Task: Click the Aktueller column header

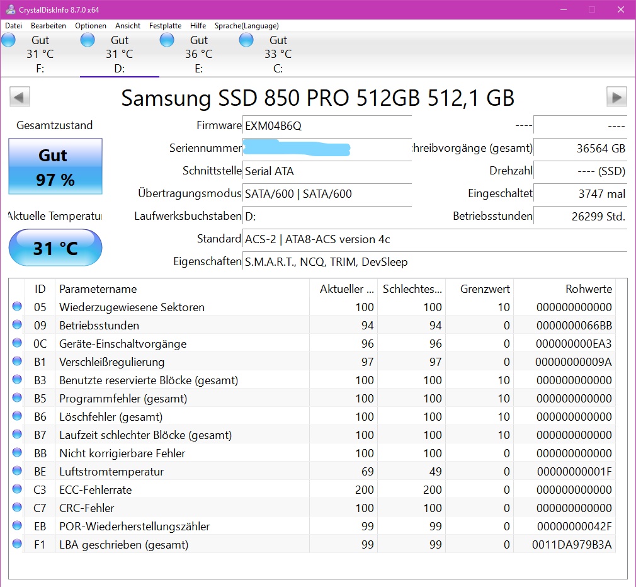Action: tap(343, 289)
